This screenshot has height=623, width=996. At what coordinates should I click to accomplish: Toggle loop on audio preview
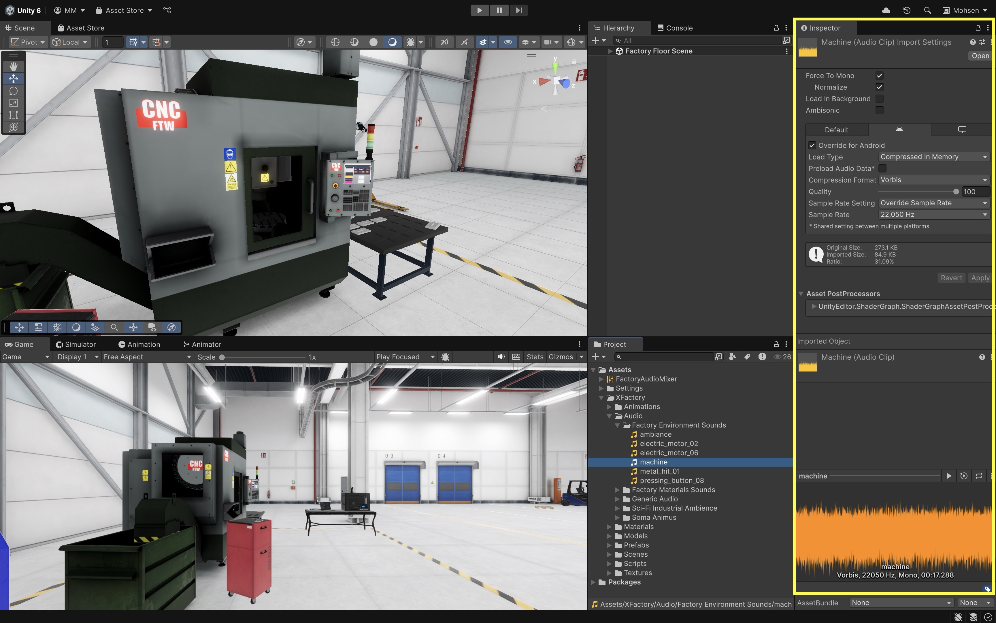pos(979,476)
